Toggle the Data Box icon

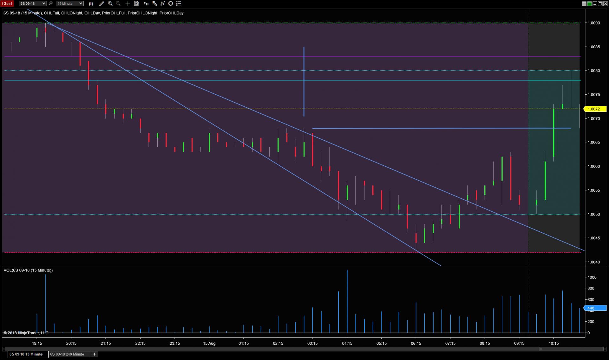(136, 3)
